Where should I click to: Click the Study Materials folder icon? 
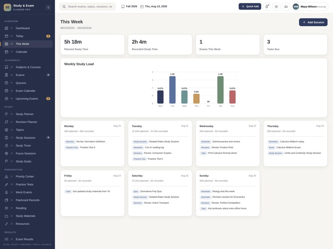click(6, 216)
